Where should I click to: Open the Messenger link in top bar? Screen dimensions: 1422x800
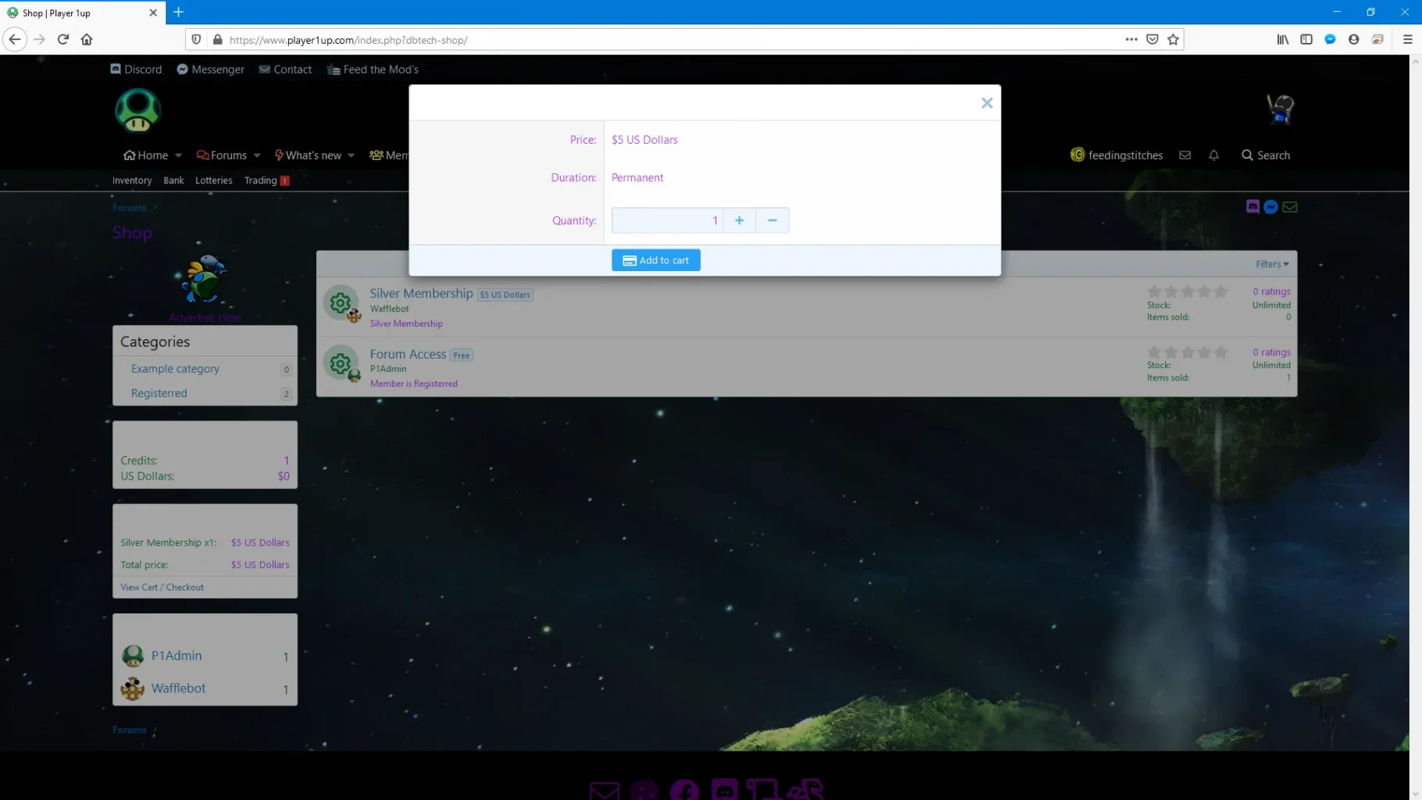coord(211,70)
